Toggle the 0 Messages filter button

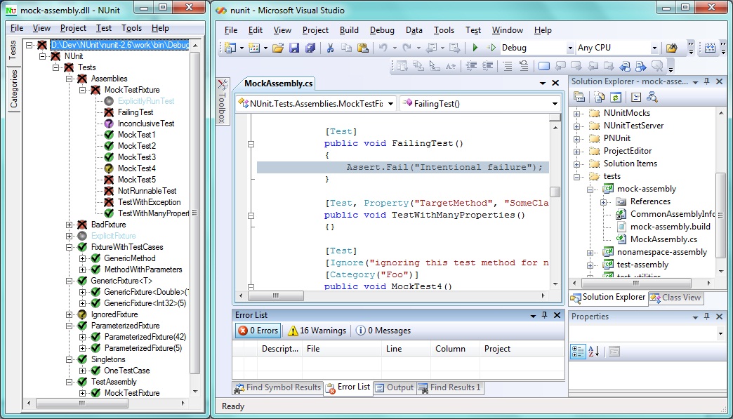(383, 331)
